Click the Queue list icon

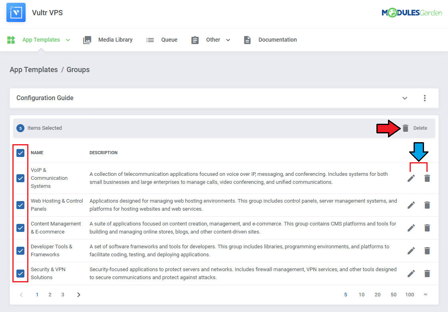[150, 40]
